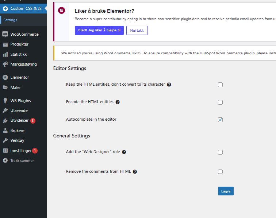Image resolution: width=276 pixels, height=218 pixels.
Task: Go to the WooCommerce menu
Action: pyautogui.click(x=23, y=34)
